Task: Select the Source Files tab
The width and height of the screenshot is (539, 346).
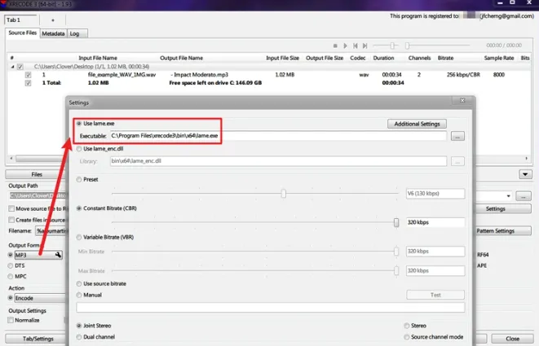Action: point(22,33)
